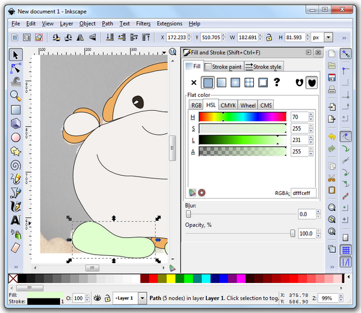Viewport: 361px width, 313px height.
Task: Select the Eraser tool
Action: pyautogui.click(x=16, y=248)
